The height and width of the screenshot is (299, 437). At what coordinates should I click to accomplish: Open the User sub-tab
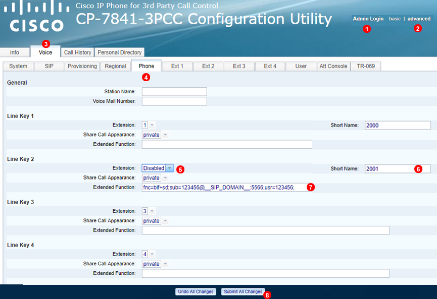(x=301, y=66)
